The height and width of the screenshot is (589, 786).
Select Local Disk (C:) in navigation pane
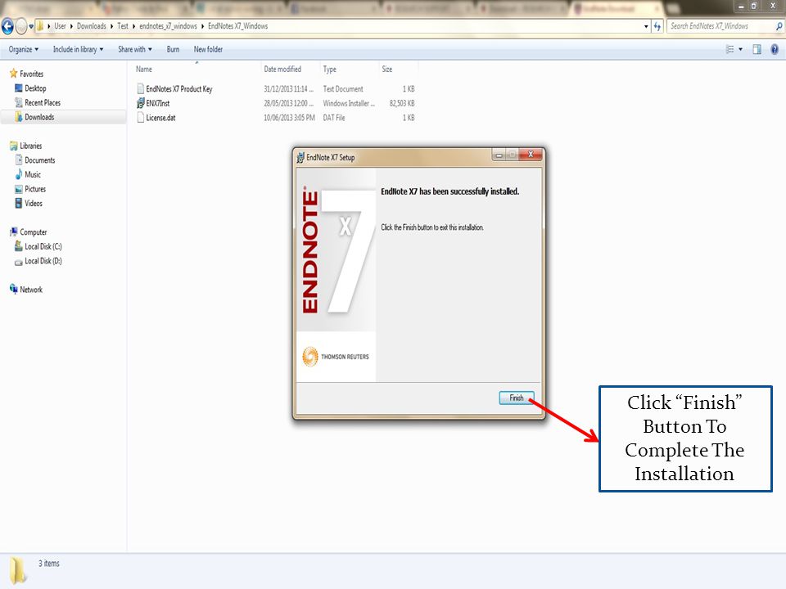click(43, 246)
